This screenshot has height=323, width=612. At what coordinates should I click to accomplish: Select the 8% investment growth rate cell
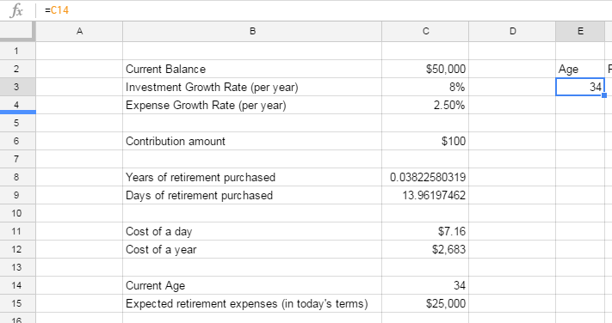coord(425,87)
